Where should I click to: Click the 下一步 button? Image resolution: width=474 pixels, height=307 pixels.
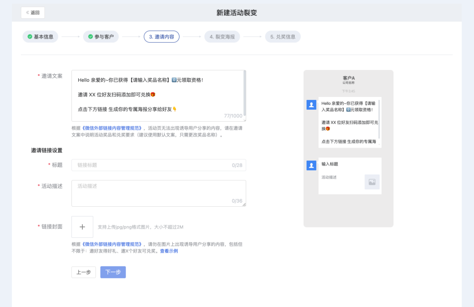point(113,272)
